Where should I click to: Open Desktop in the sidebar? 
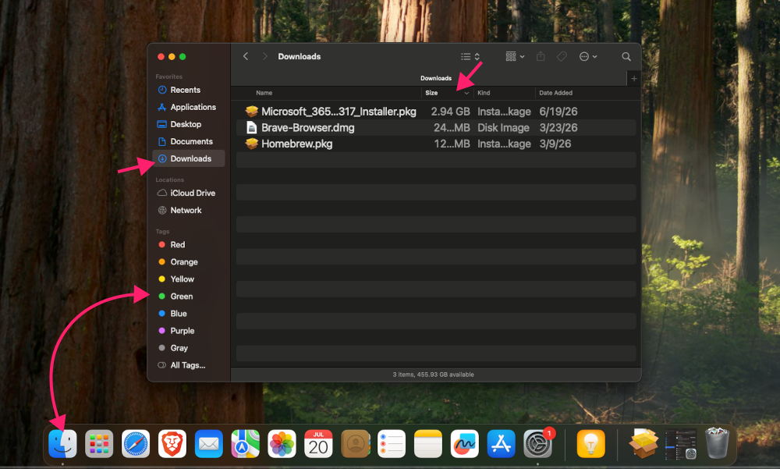pyautogui.click(x=189, y=124)
